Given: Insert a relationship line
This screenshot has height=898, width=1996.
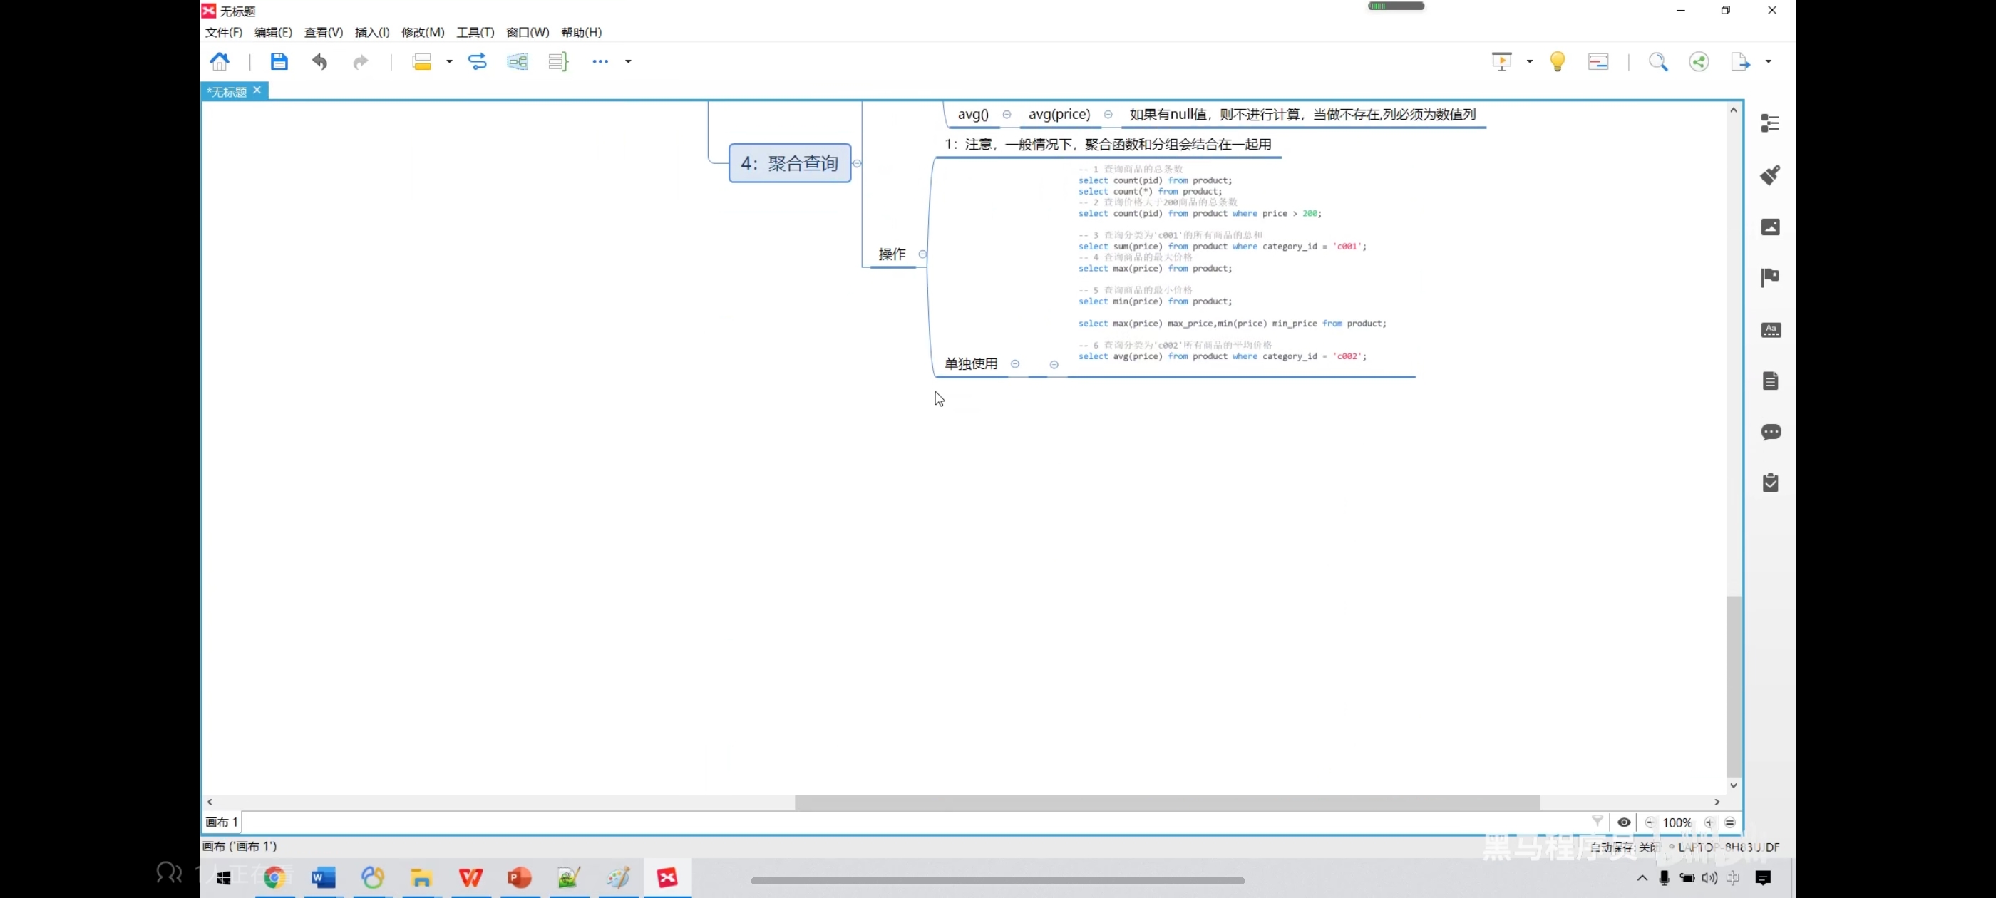Looking at the screenshot, I should 478,61.
